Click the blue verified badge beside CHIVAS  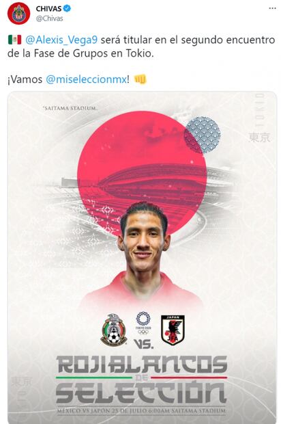tap(67, 8)
